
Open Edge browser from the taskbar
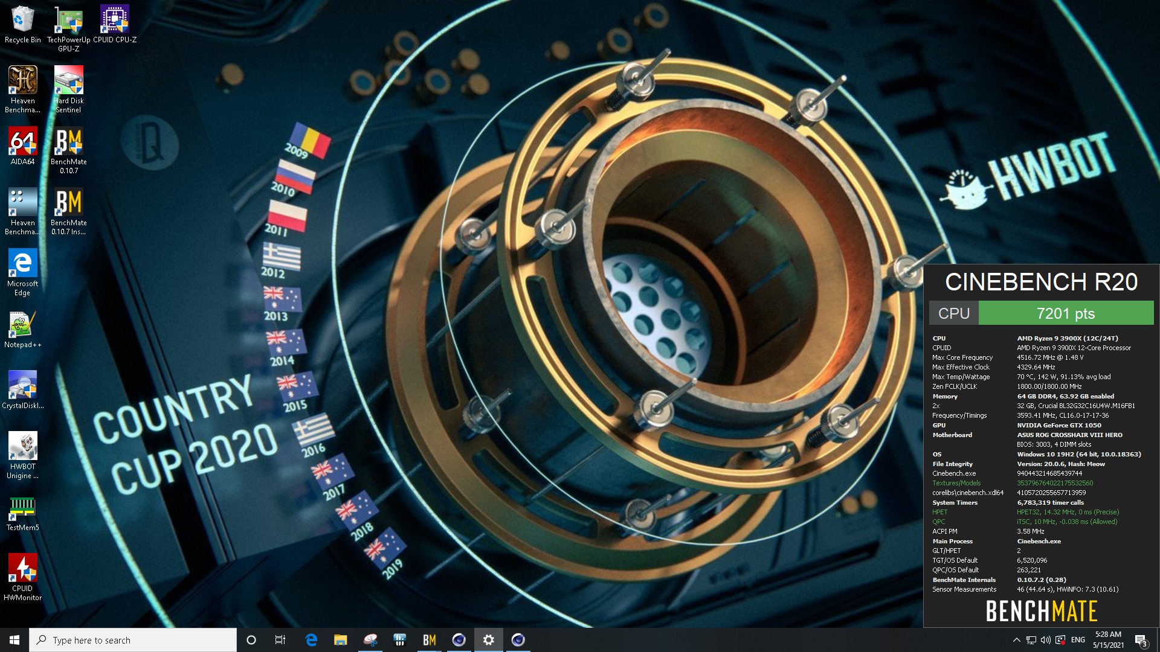311,640
